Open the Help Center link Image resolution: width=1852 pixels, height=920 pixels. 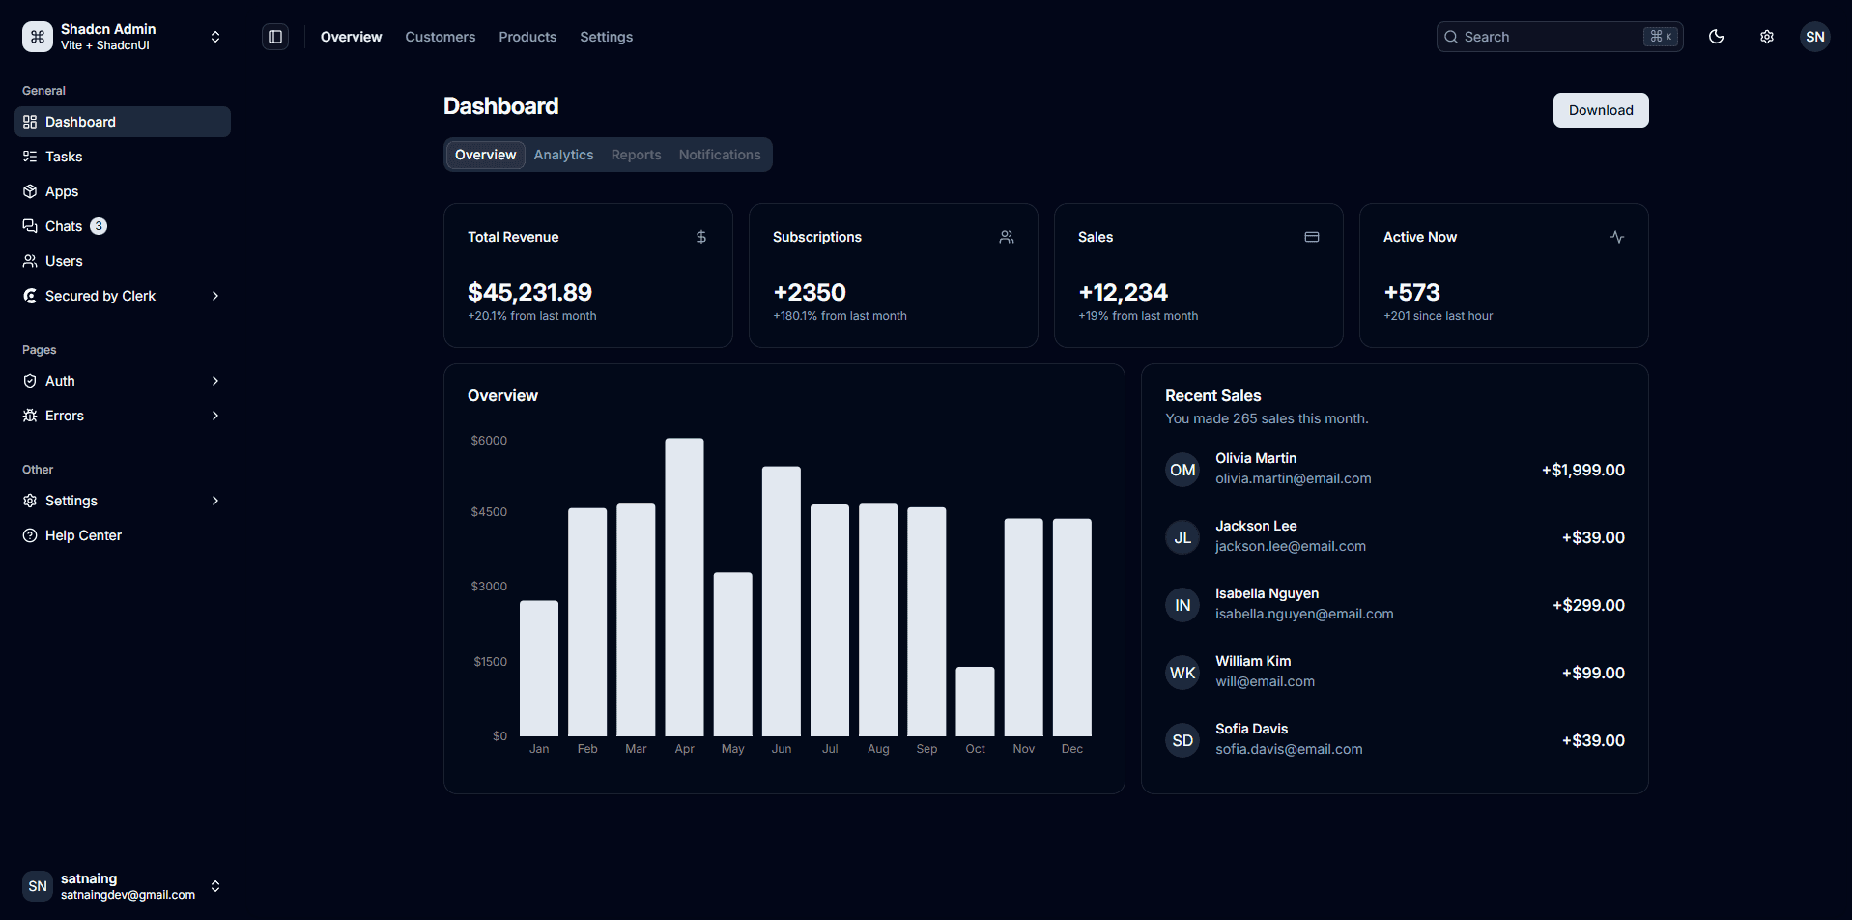point(83,534)
